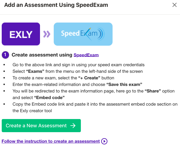This screenshot has height=149, width=180.
Task: Click the sign in using credentials instruction line
Action: tap(79, 65)
